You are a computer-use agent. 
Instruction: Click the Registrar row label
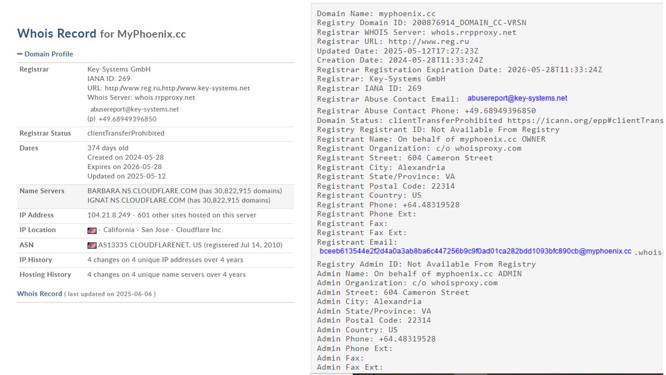pos(34,69)
